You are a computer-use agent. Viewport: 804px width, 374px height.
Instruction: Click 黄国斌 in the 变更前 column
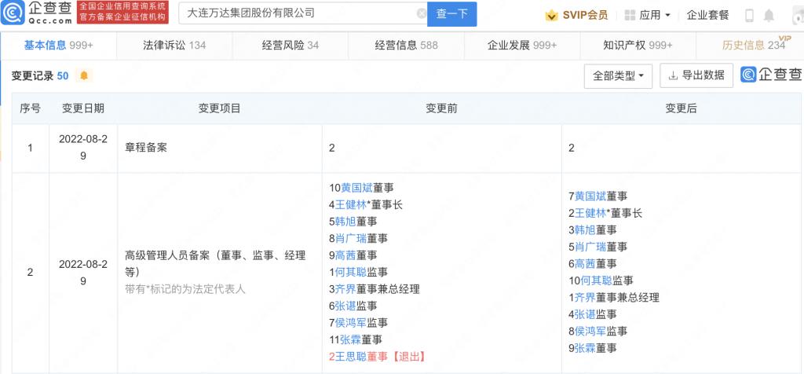[x=357, y=188]
